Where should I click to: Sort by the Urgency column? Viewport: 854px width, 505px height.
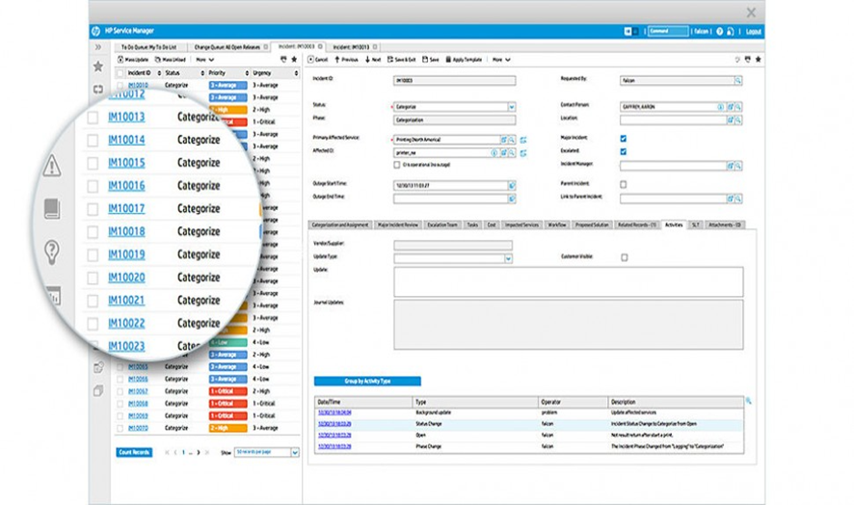pyautogui.click(x=275, y=73)
